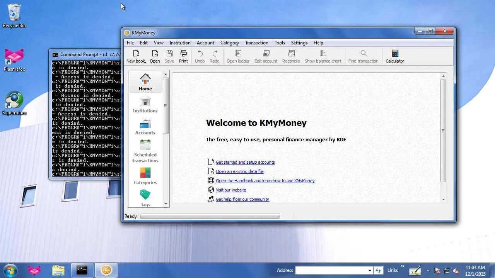Click the taskbar clock showing 11:03 AM
This screenshot has height=278, width=495.
click(475, 270)
